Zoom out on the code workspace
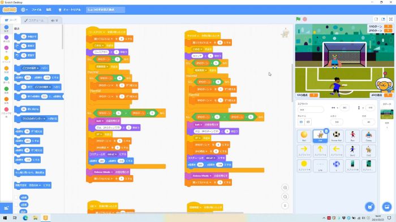The width and height of the screenshot is (396, 222). [x=285, y=197]
